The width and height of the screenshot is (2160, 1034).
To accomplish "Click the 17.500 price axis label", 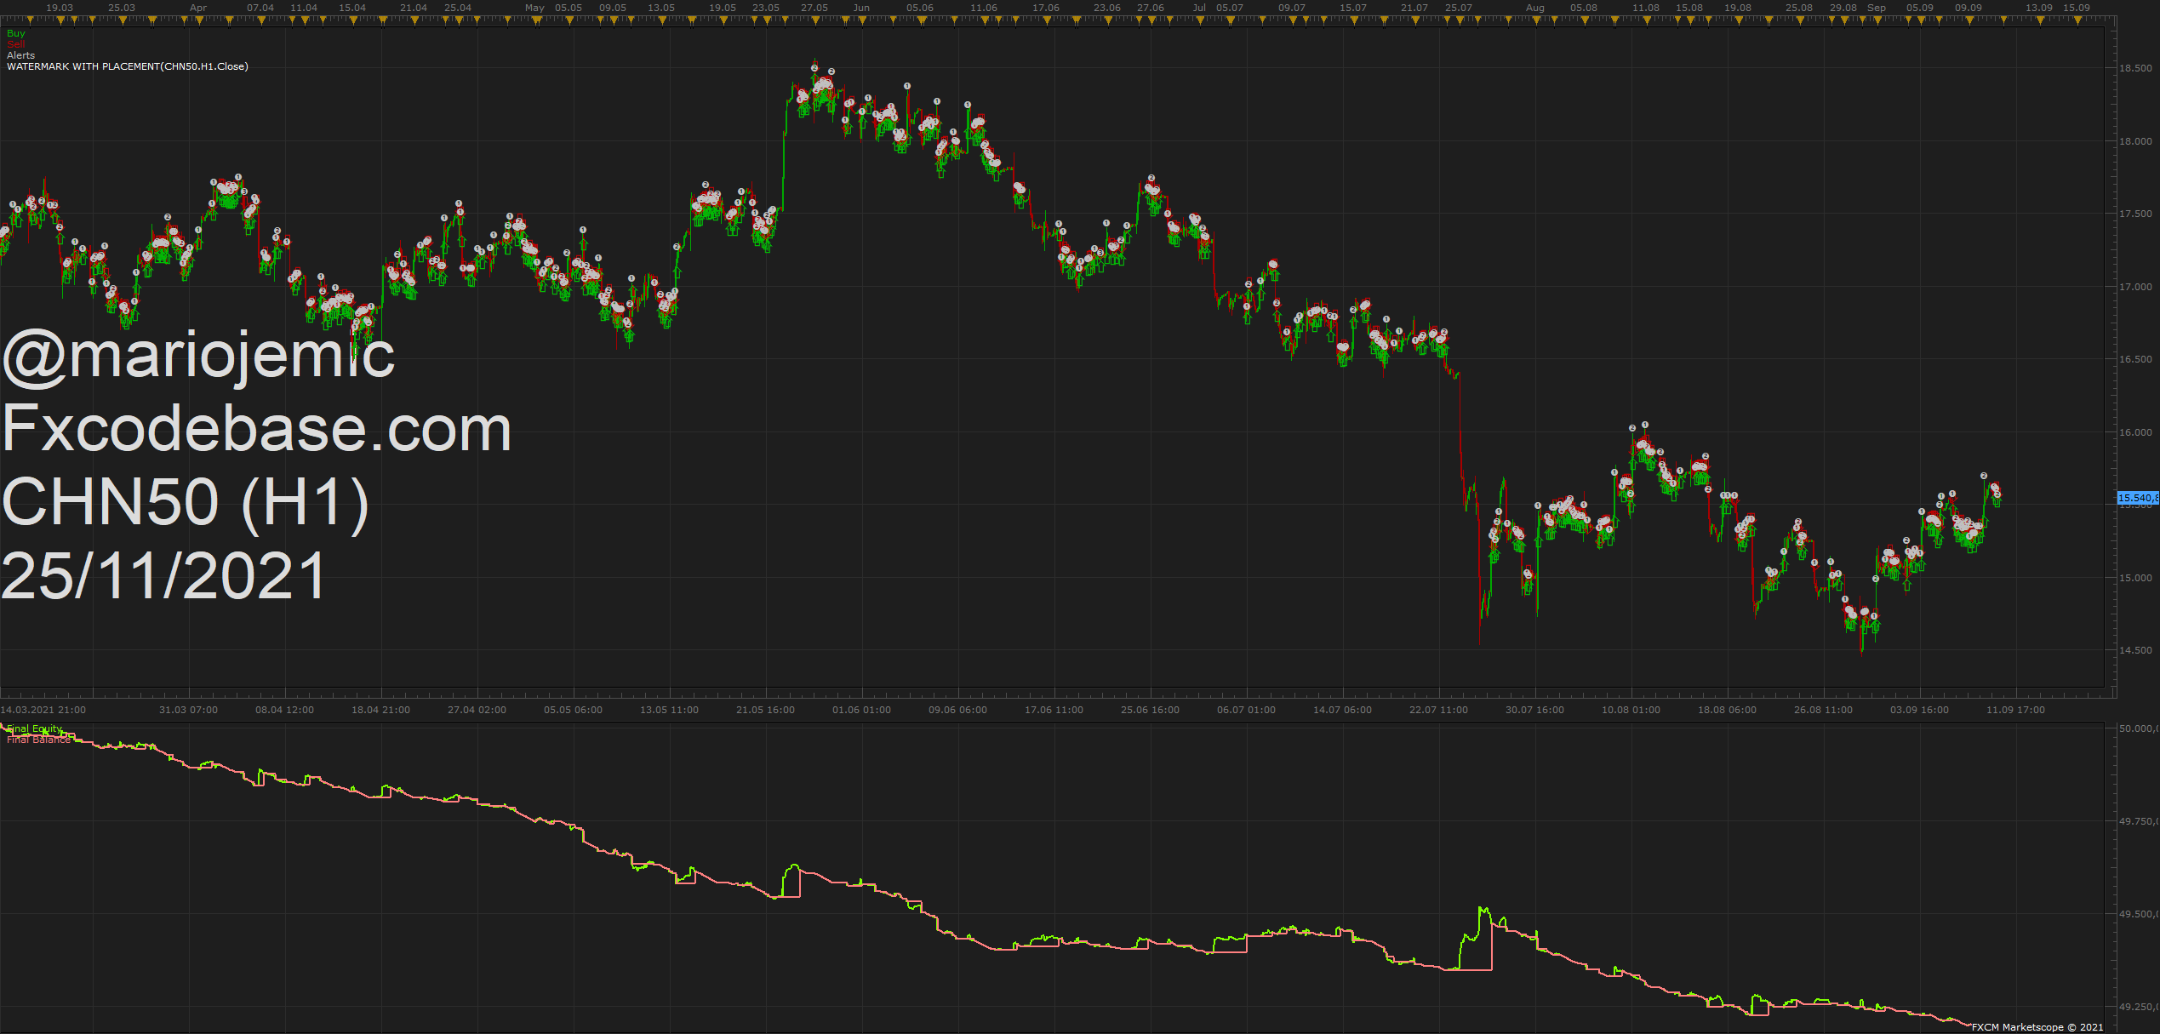I will 2135,214.
